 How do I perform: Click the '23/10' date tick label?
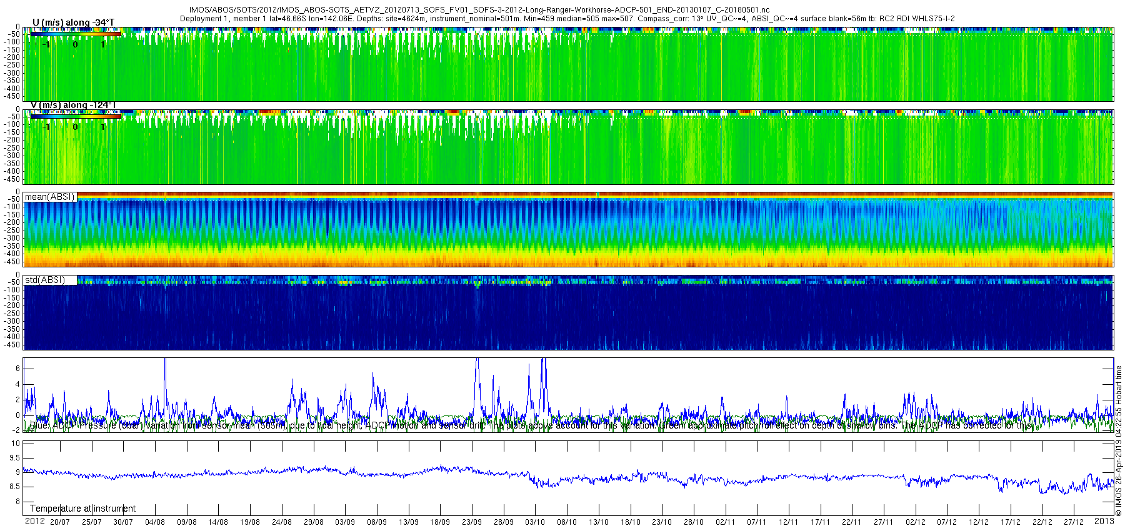(x=662, y=522)
